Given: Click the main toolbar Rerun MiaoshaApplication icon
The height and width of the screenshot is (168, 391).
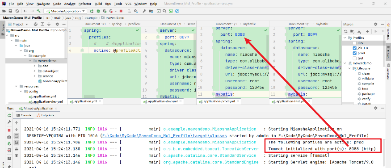Looking at the screenshot, I should click(92, 11).
